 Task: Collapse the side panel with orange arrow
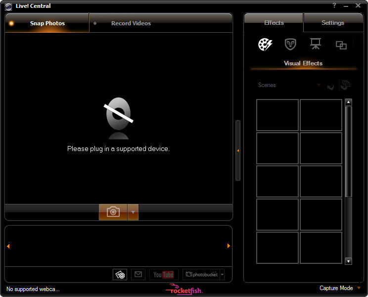pyautogui.click(x=238, y=150)
